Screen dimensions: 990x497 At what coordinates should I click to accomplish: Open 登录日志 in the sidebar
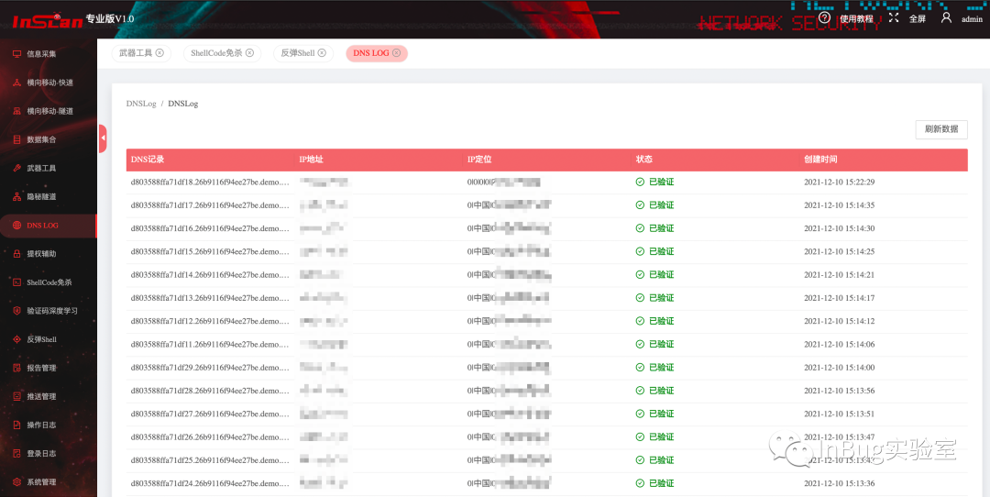point(41,453)
